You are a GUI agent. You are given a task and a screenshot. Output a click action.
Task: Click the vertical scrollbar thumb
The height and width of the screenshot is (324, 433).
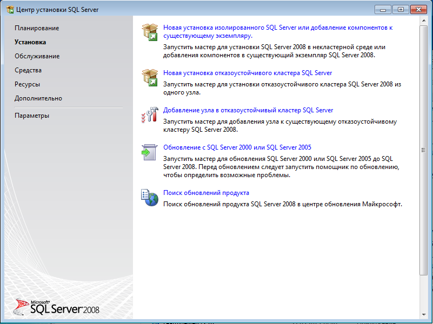(x=424, y=150)
